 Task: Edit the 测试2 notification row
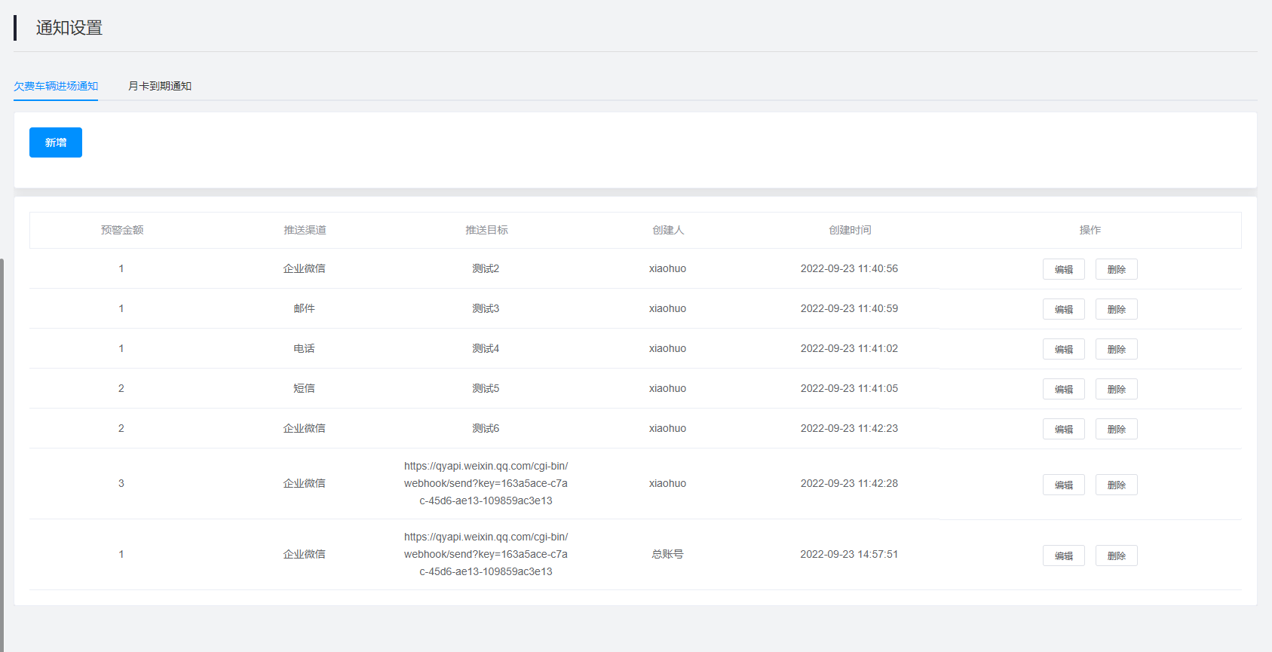[x=1063, y=269]
